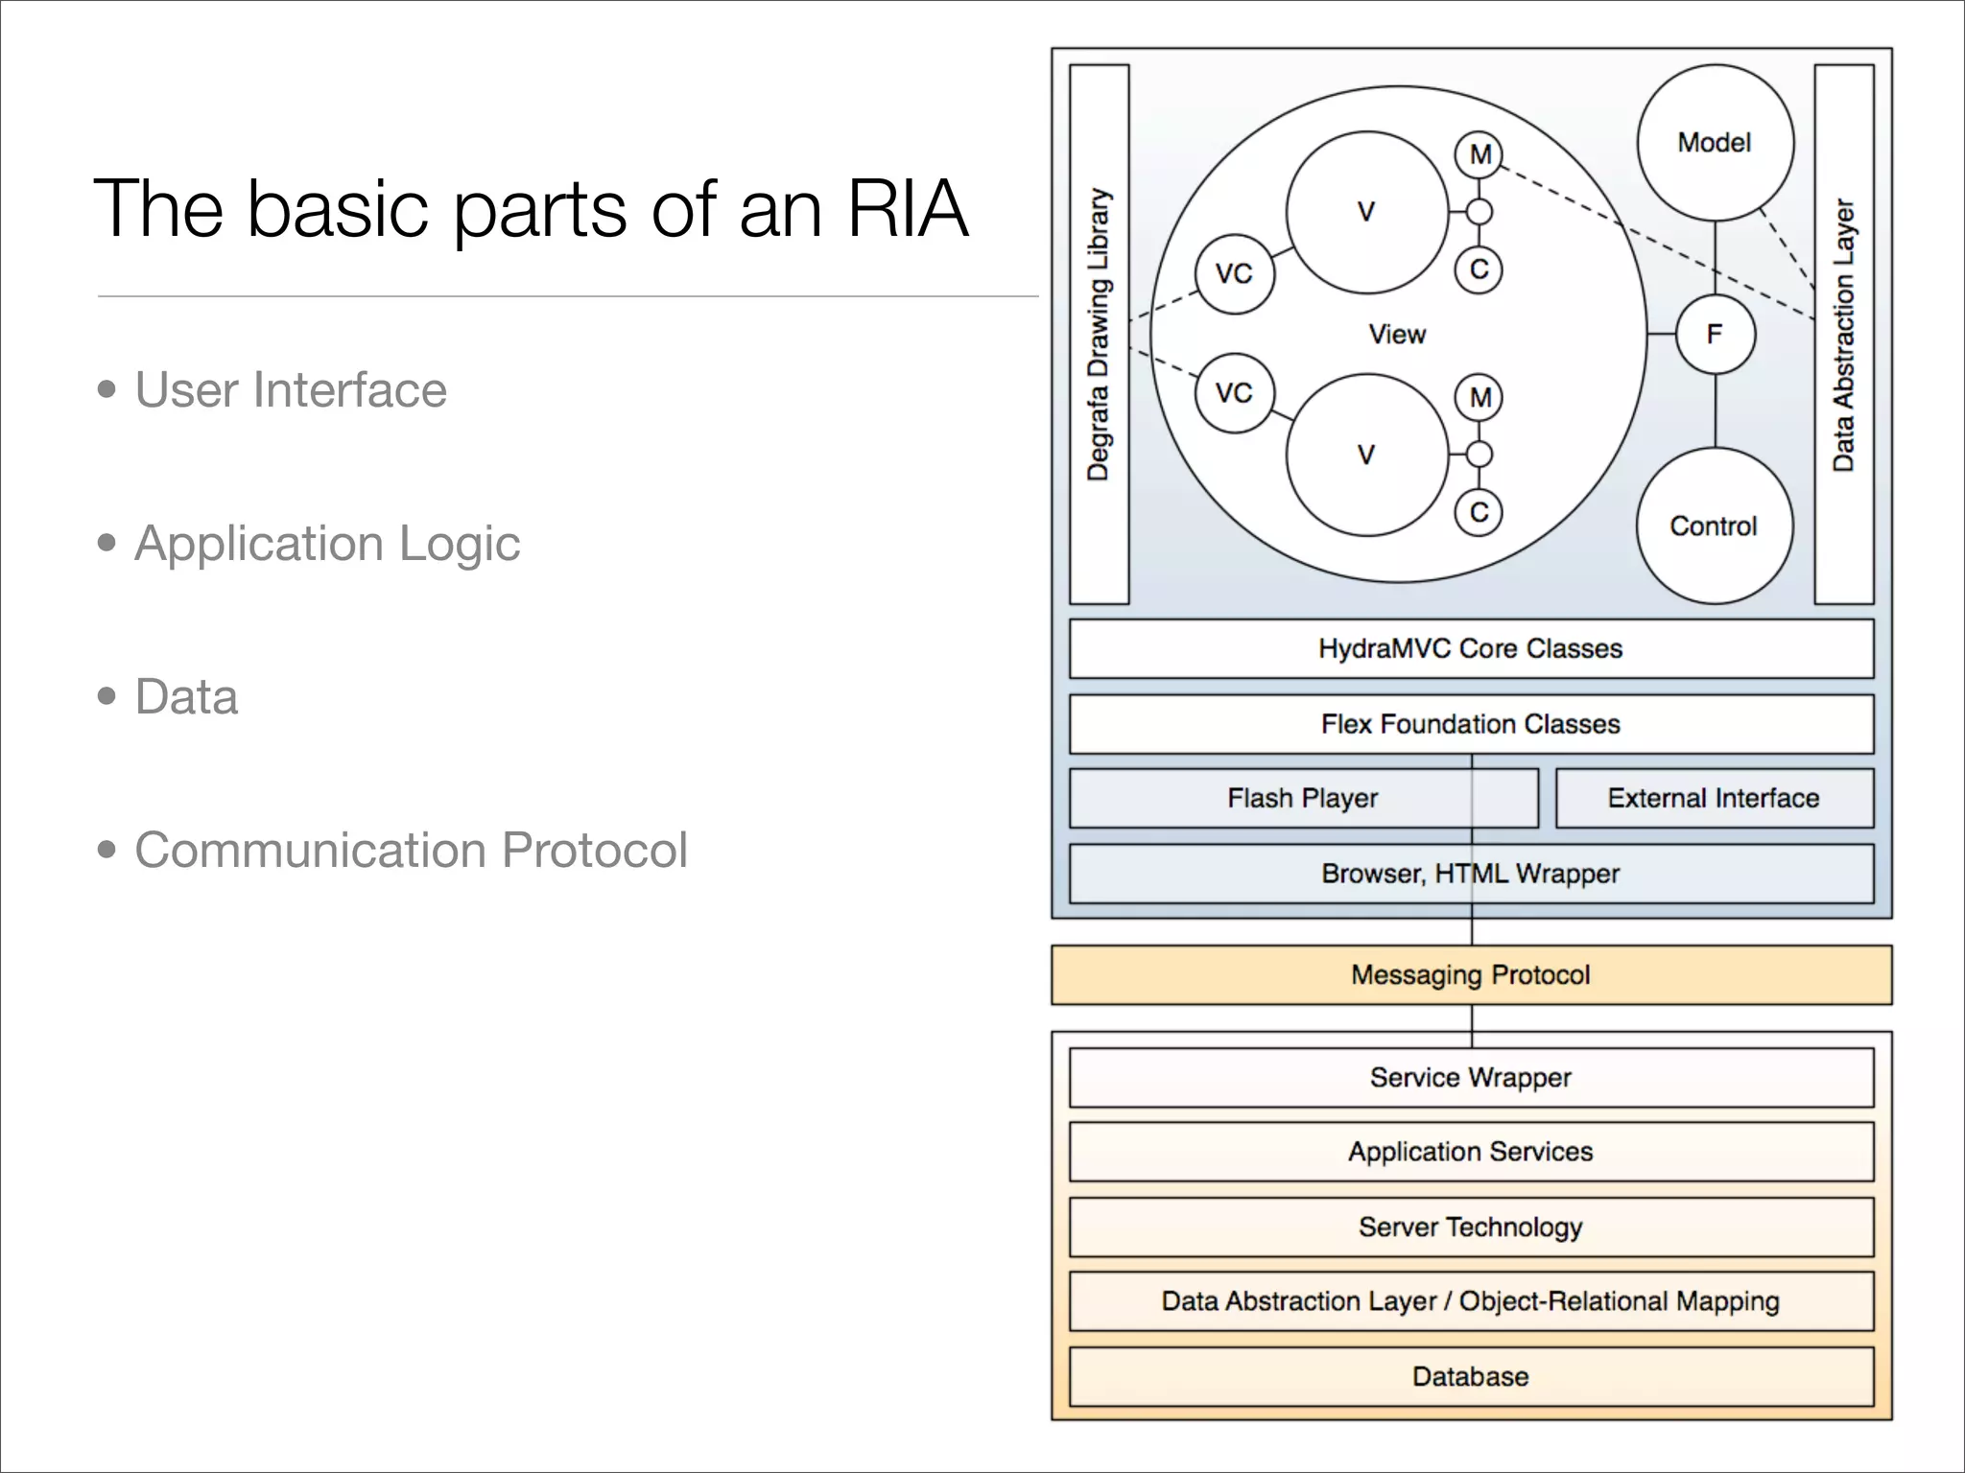
Task: Click the Object-Relational Mapping box
Action: (1471, 1301)
